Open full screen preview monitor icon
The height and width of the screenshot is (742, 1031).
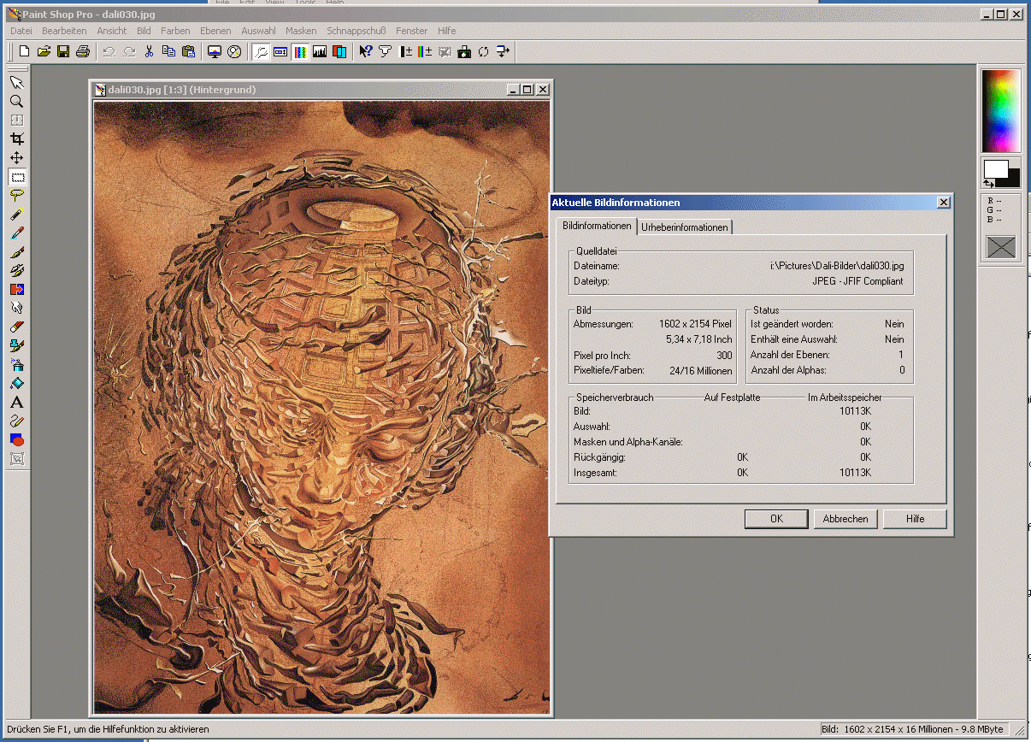[x=215, y=51]
